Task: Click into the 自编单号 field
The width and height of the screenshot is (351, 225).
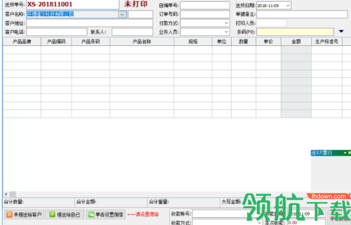Action: pyautogui.click(x=205, y=5)
